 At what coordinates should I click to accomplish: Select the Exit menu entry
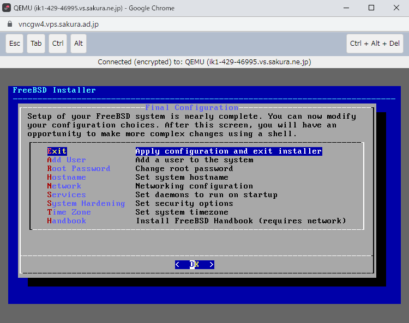[57, 151]
